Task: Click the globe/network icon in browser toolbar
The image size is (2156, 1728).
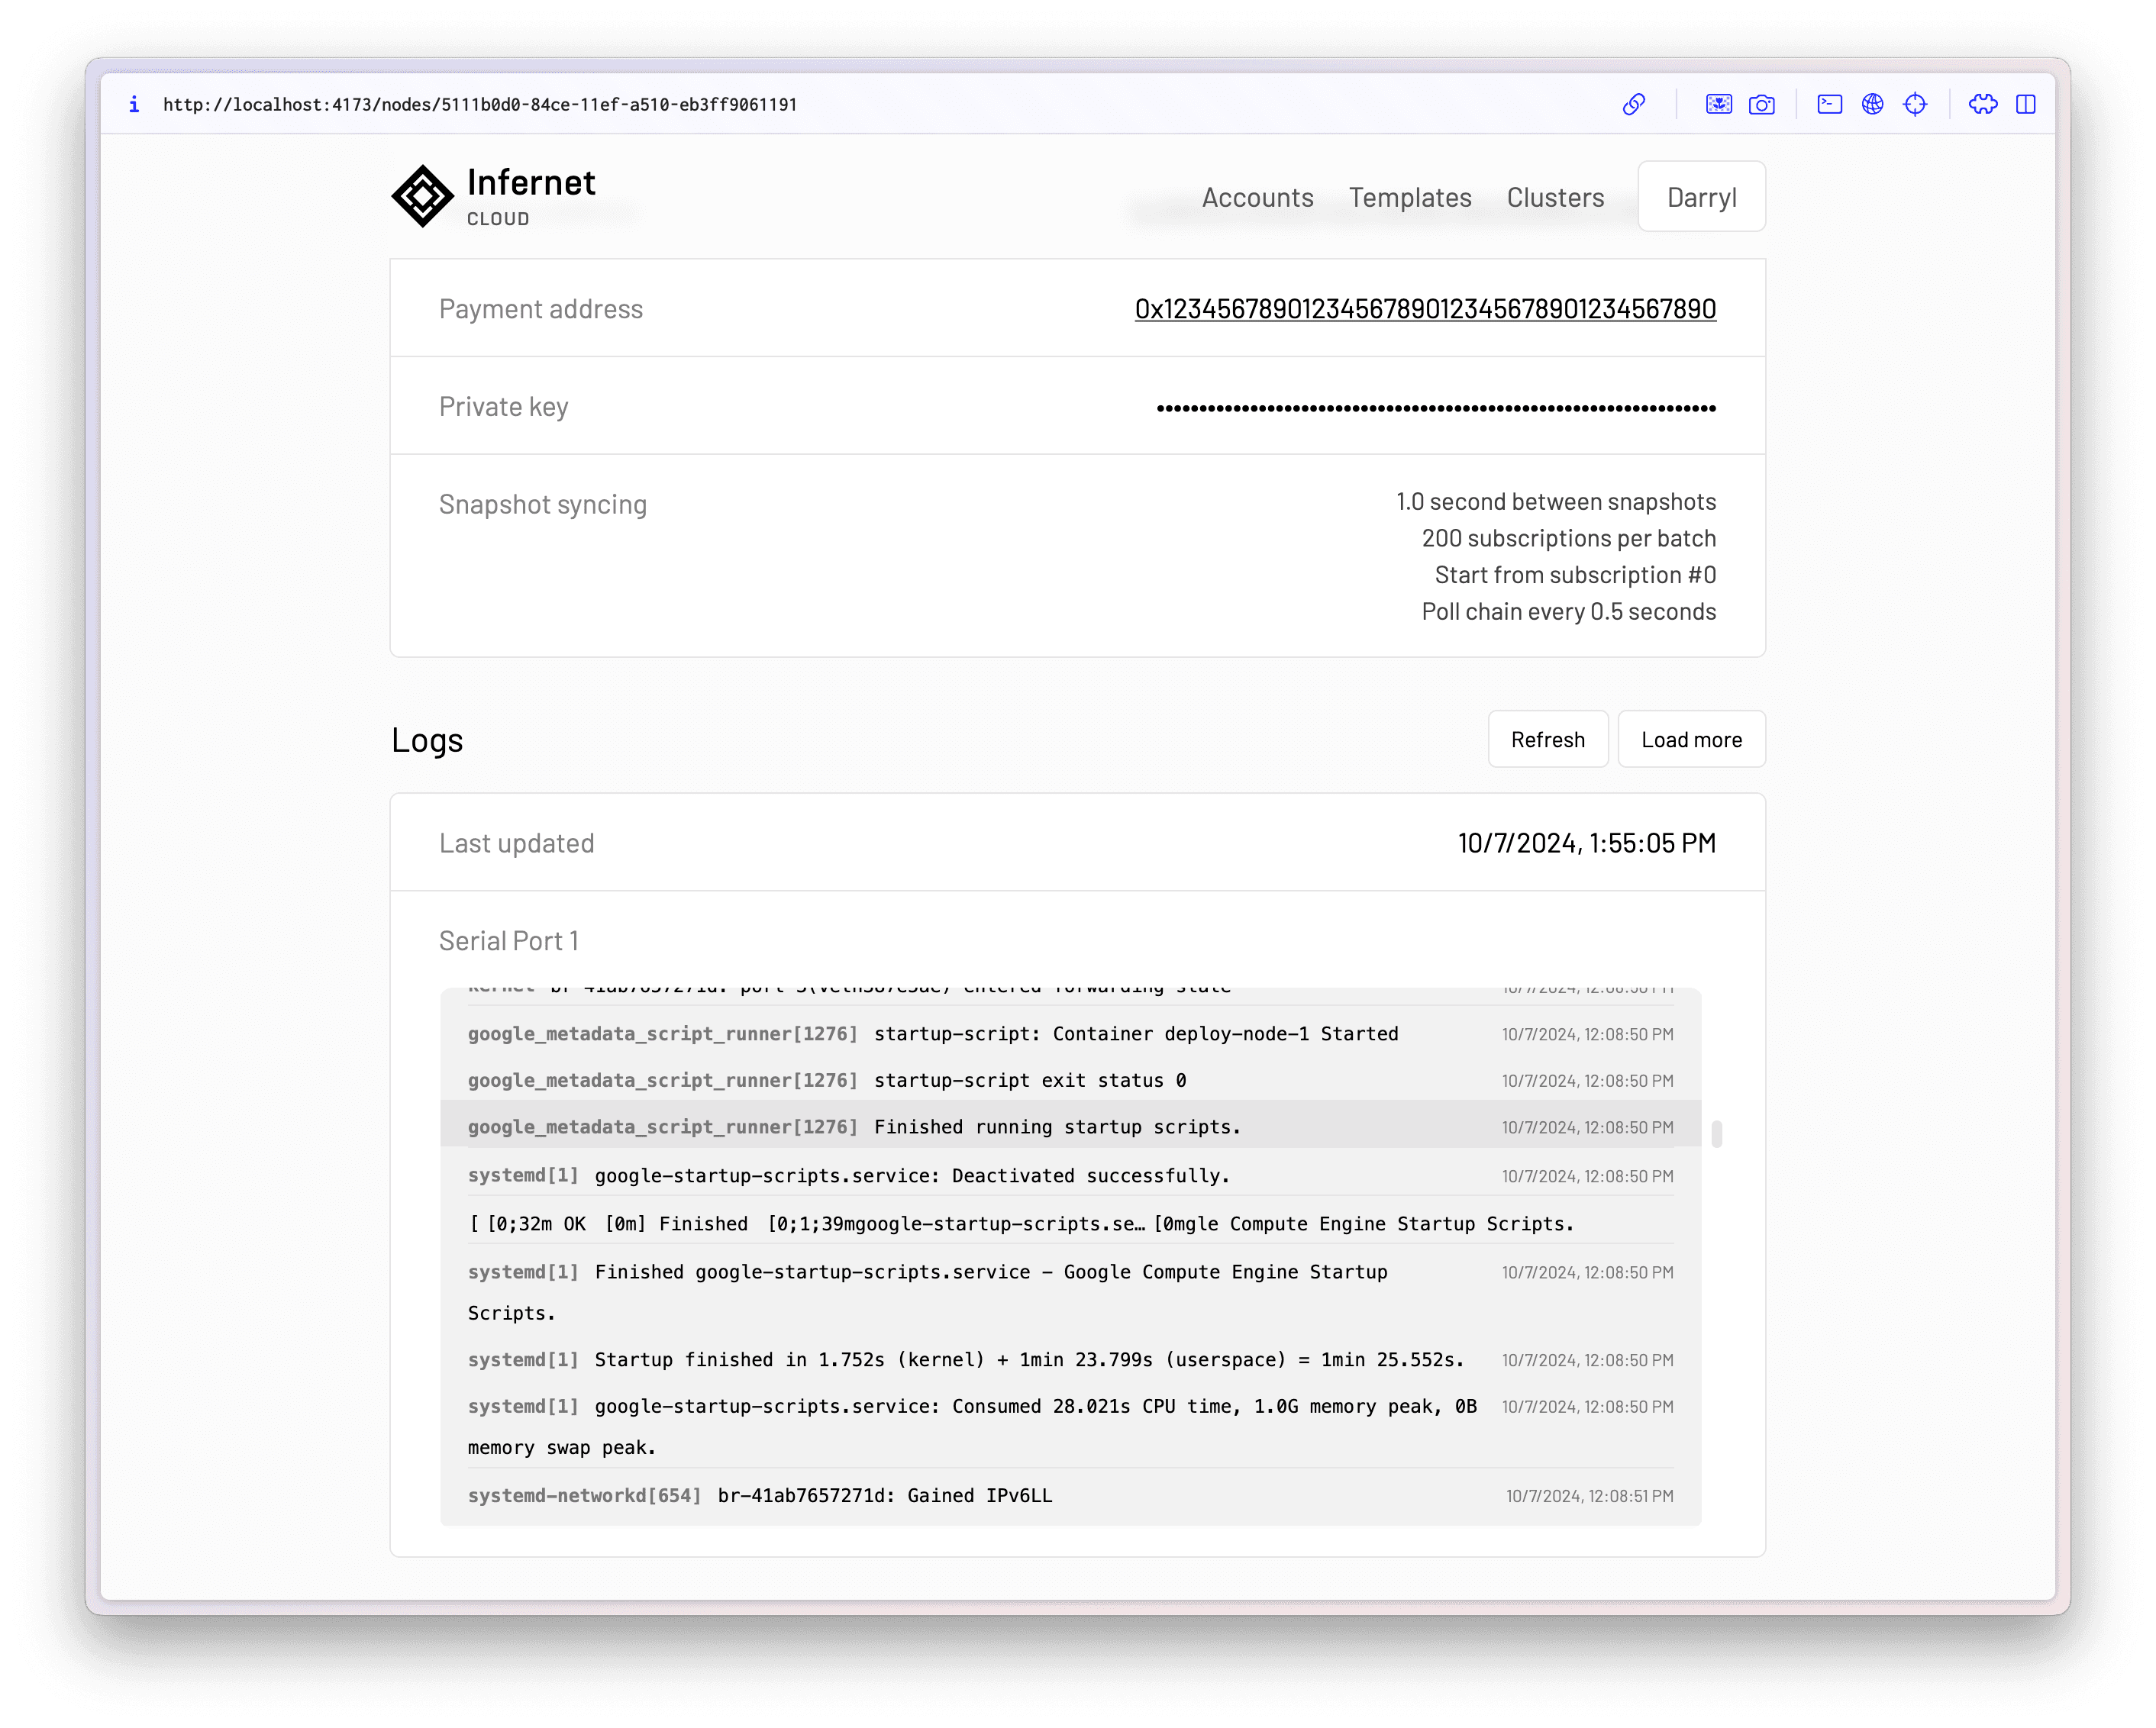Action: 1874,104
